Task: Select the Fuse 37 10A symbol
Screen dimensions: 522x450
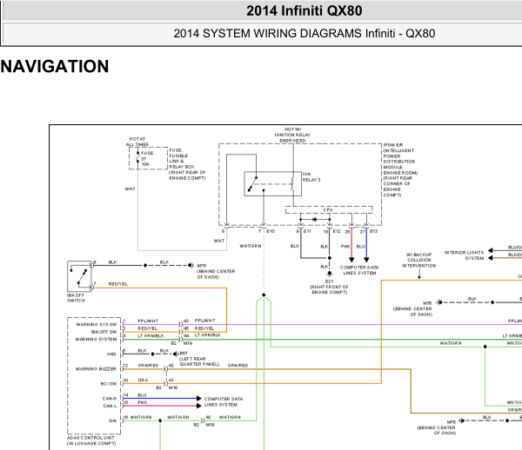Action: pos(138,158)
